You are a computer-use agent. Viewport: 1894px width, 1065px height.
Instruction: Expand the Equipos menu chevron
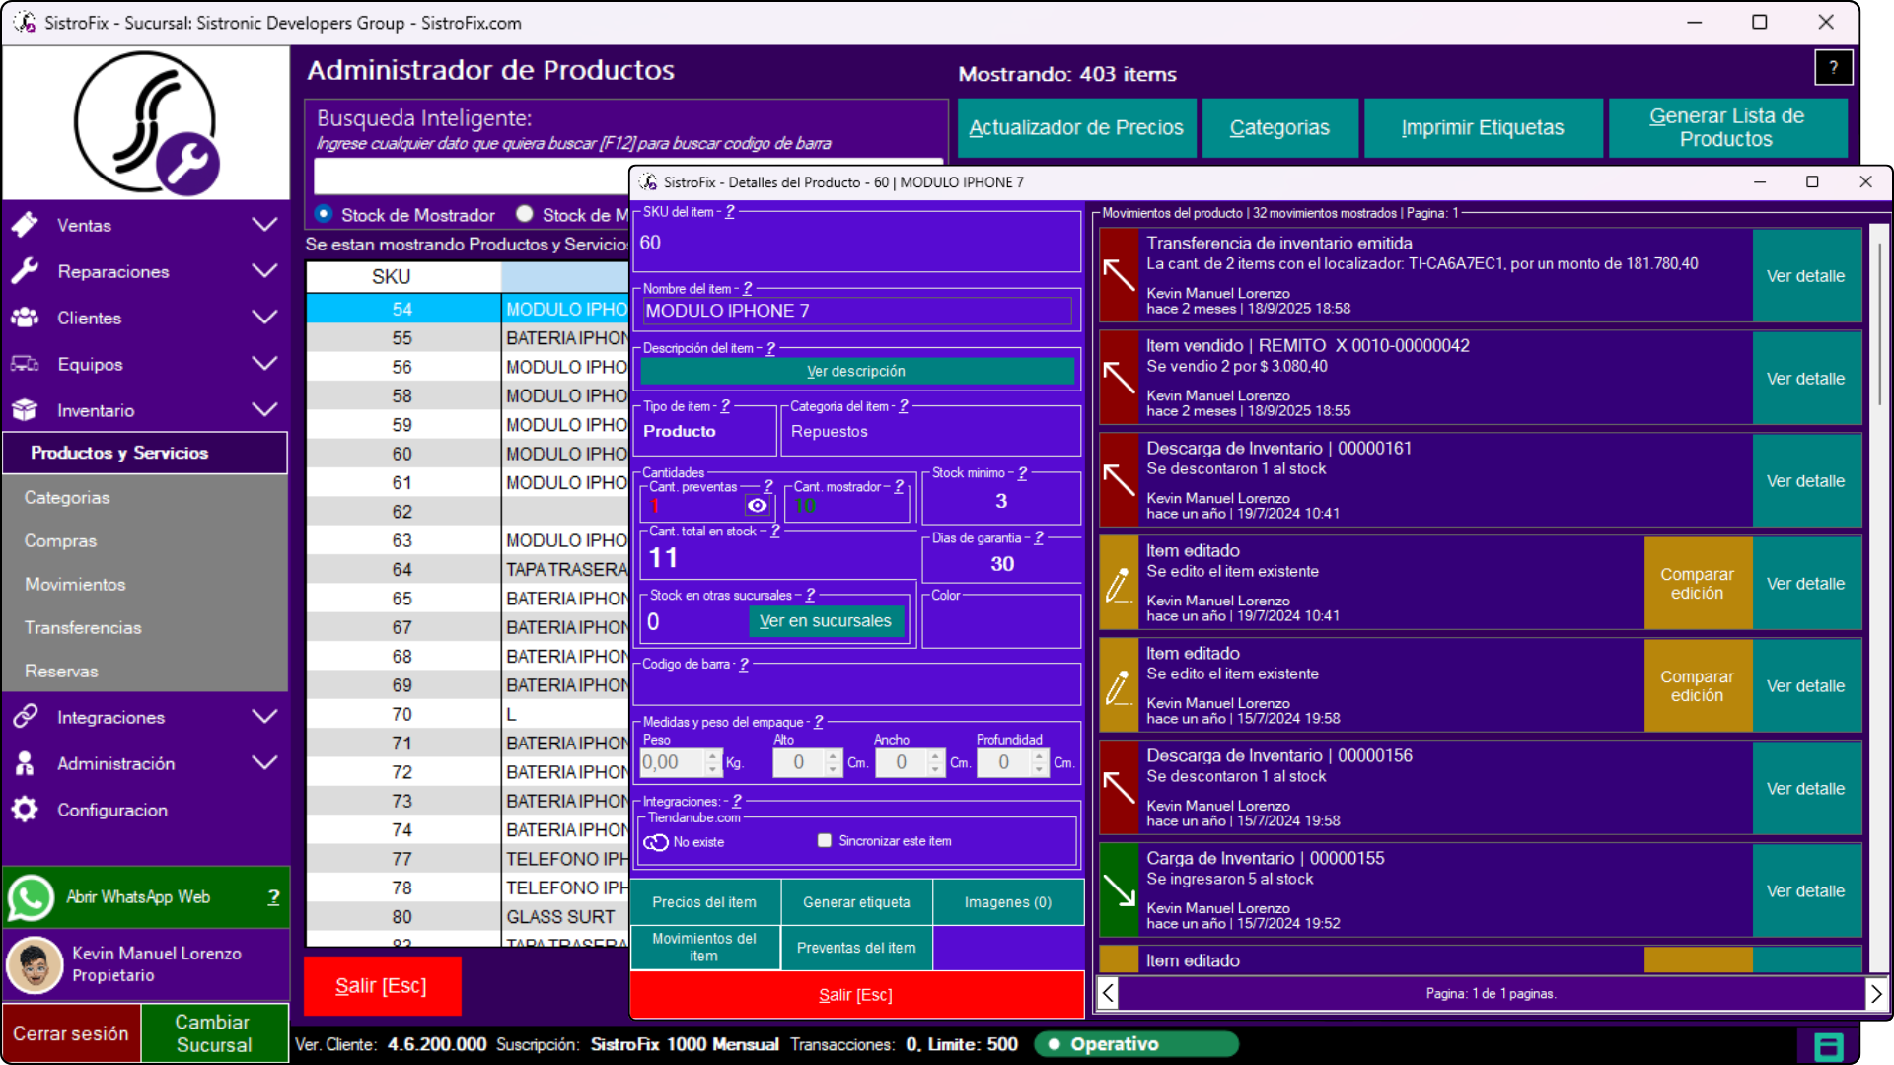[264, 364]
